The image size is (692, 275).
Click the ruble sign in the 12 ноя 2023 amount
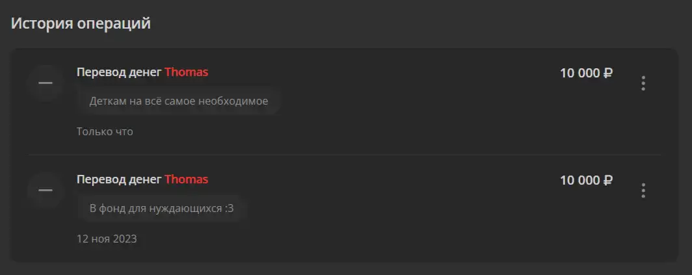tap(607, 180)
